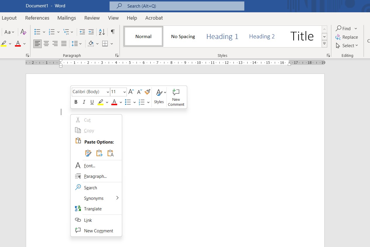The height and width of the screenshot is (247, 370).
Task: Choose Paragraph... from context menu
Action: [x=96, y=176]
